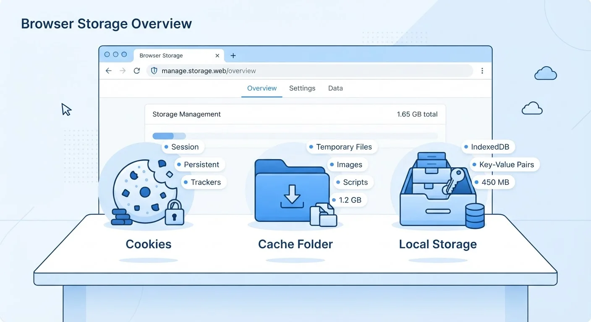Click the Cache Folder heading
591x322 pixels.
coord(295,244)
